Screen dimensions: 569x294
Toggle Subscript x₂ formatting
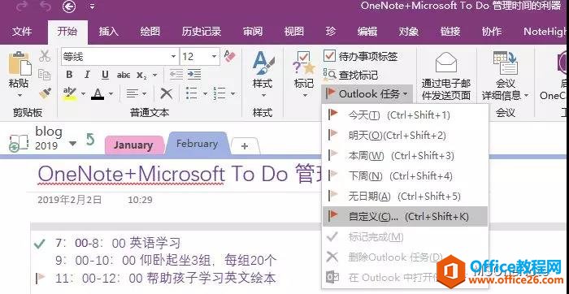141,76
